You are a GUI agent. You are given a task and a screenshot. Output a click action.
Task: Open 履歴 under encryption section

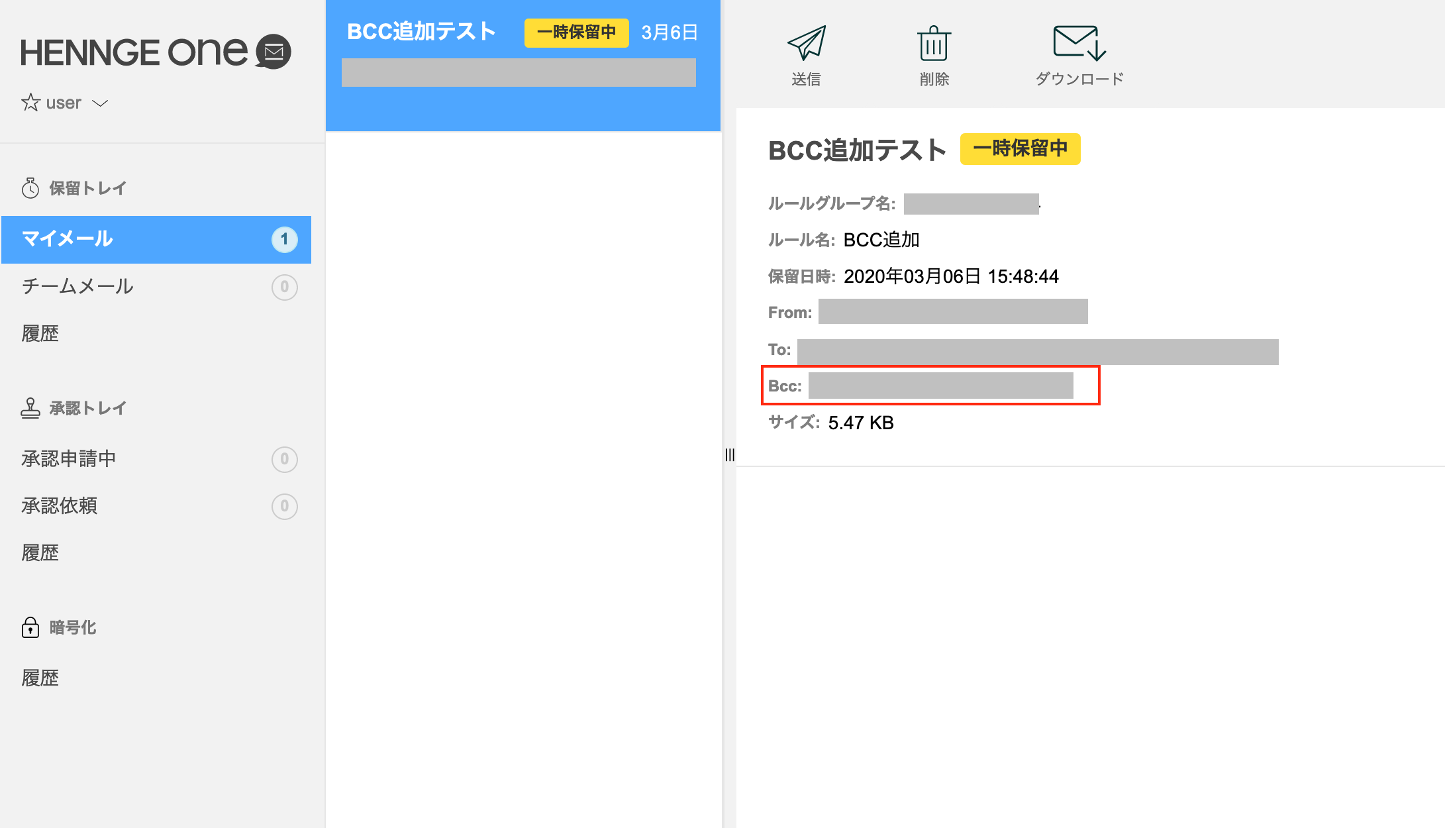40,678
